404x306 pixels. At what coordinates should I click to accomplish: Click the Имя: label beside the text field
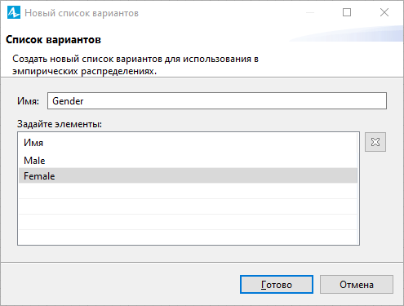[x=28, y=101]
